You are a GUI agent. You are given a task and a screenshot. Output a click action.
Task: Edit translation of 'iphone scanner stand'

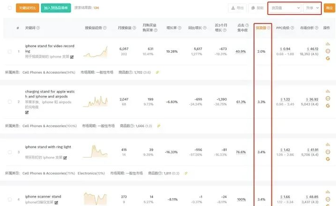[56, 203]
